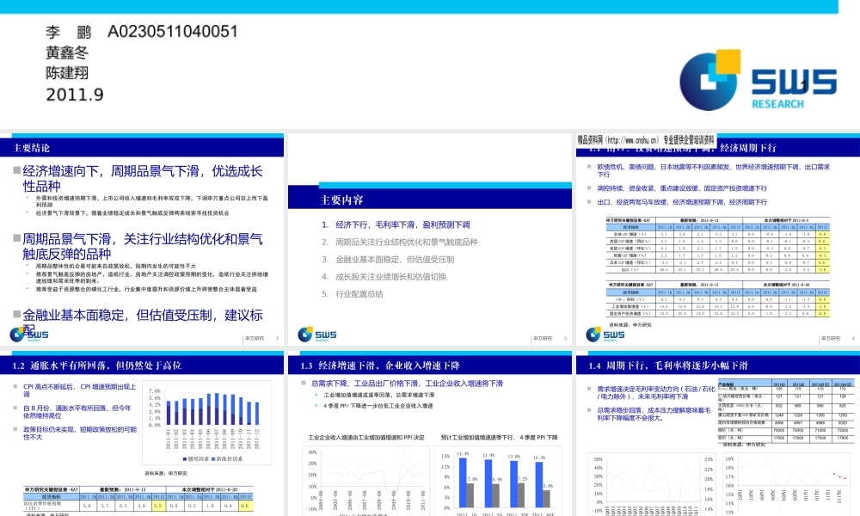Click the 主要结论 heading
Viewport: 860px width, 516px height.
click(x=31, y=148)
